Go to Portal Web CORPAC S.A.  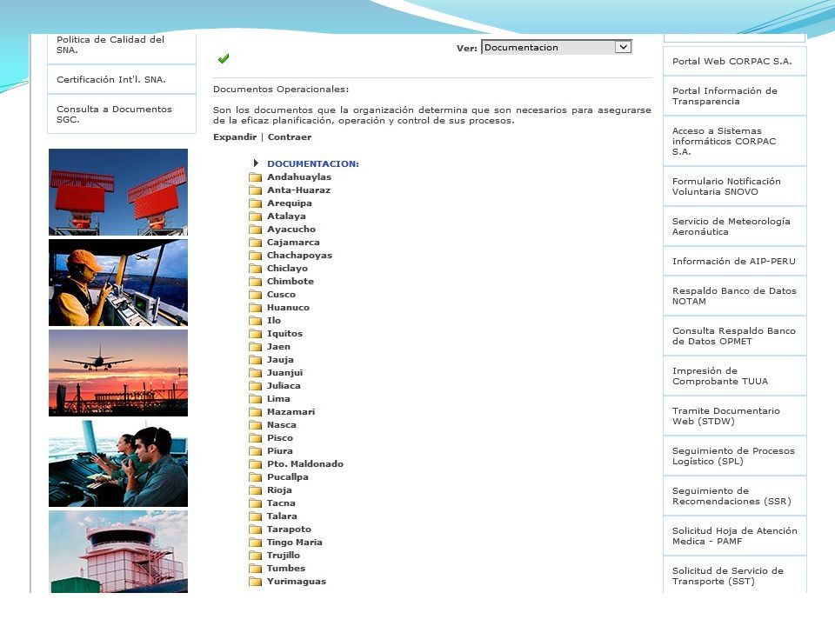(x=735, y=61)
